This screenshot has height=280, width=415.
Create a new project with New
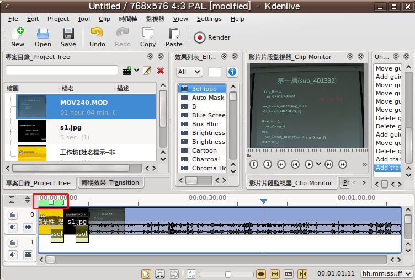pos(18,37)
